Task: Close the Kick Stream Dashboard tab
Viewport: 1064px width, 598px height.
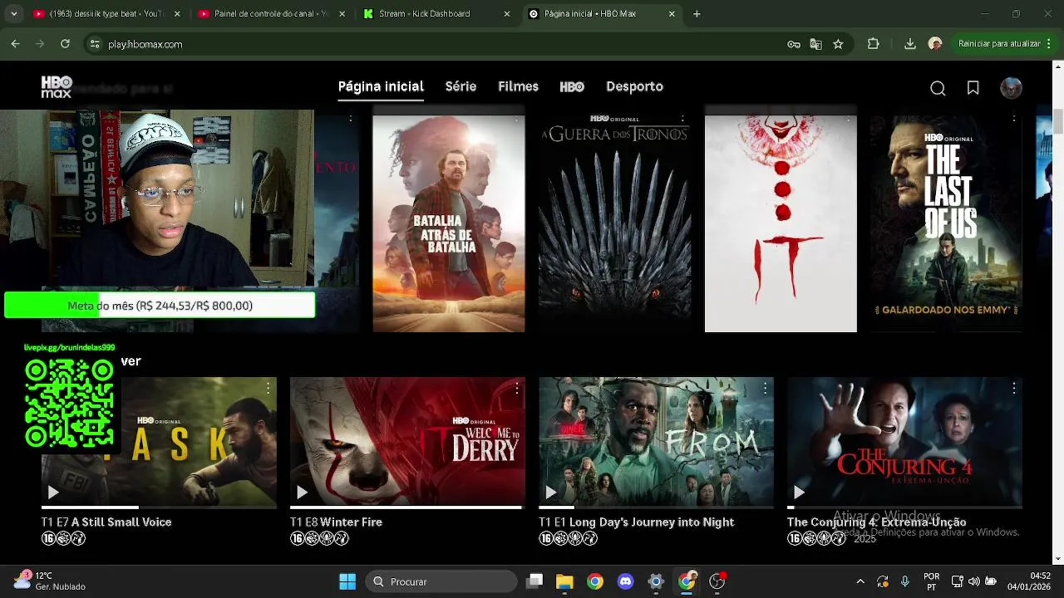Action: point(507,14)
